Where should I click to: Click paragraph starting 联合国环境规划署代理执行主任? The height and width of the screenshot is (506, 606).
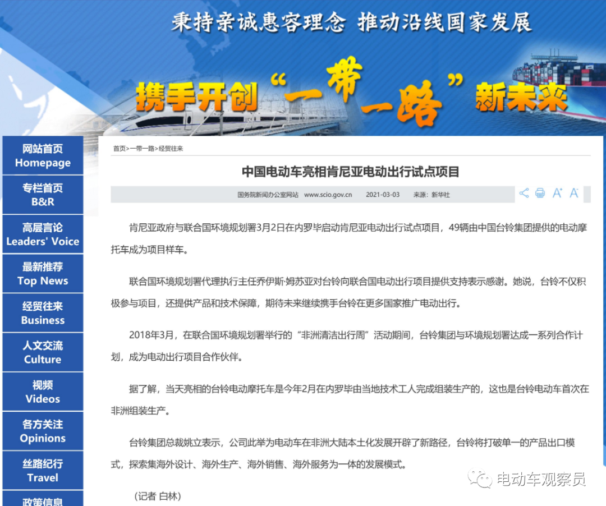point(348,292)
